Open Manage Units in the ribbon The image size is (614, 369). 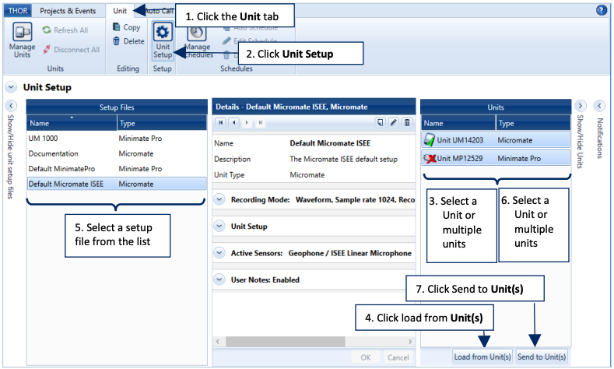(22, 40)
